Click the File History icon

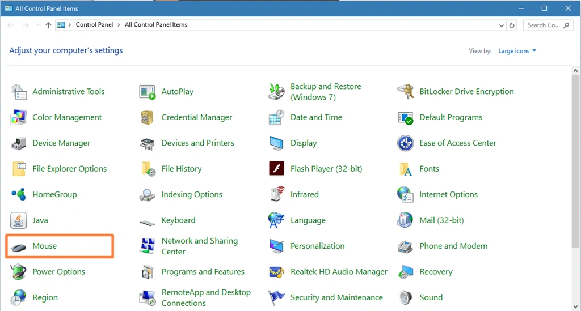148,169
